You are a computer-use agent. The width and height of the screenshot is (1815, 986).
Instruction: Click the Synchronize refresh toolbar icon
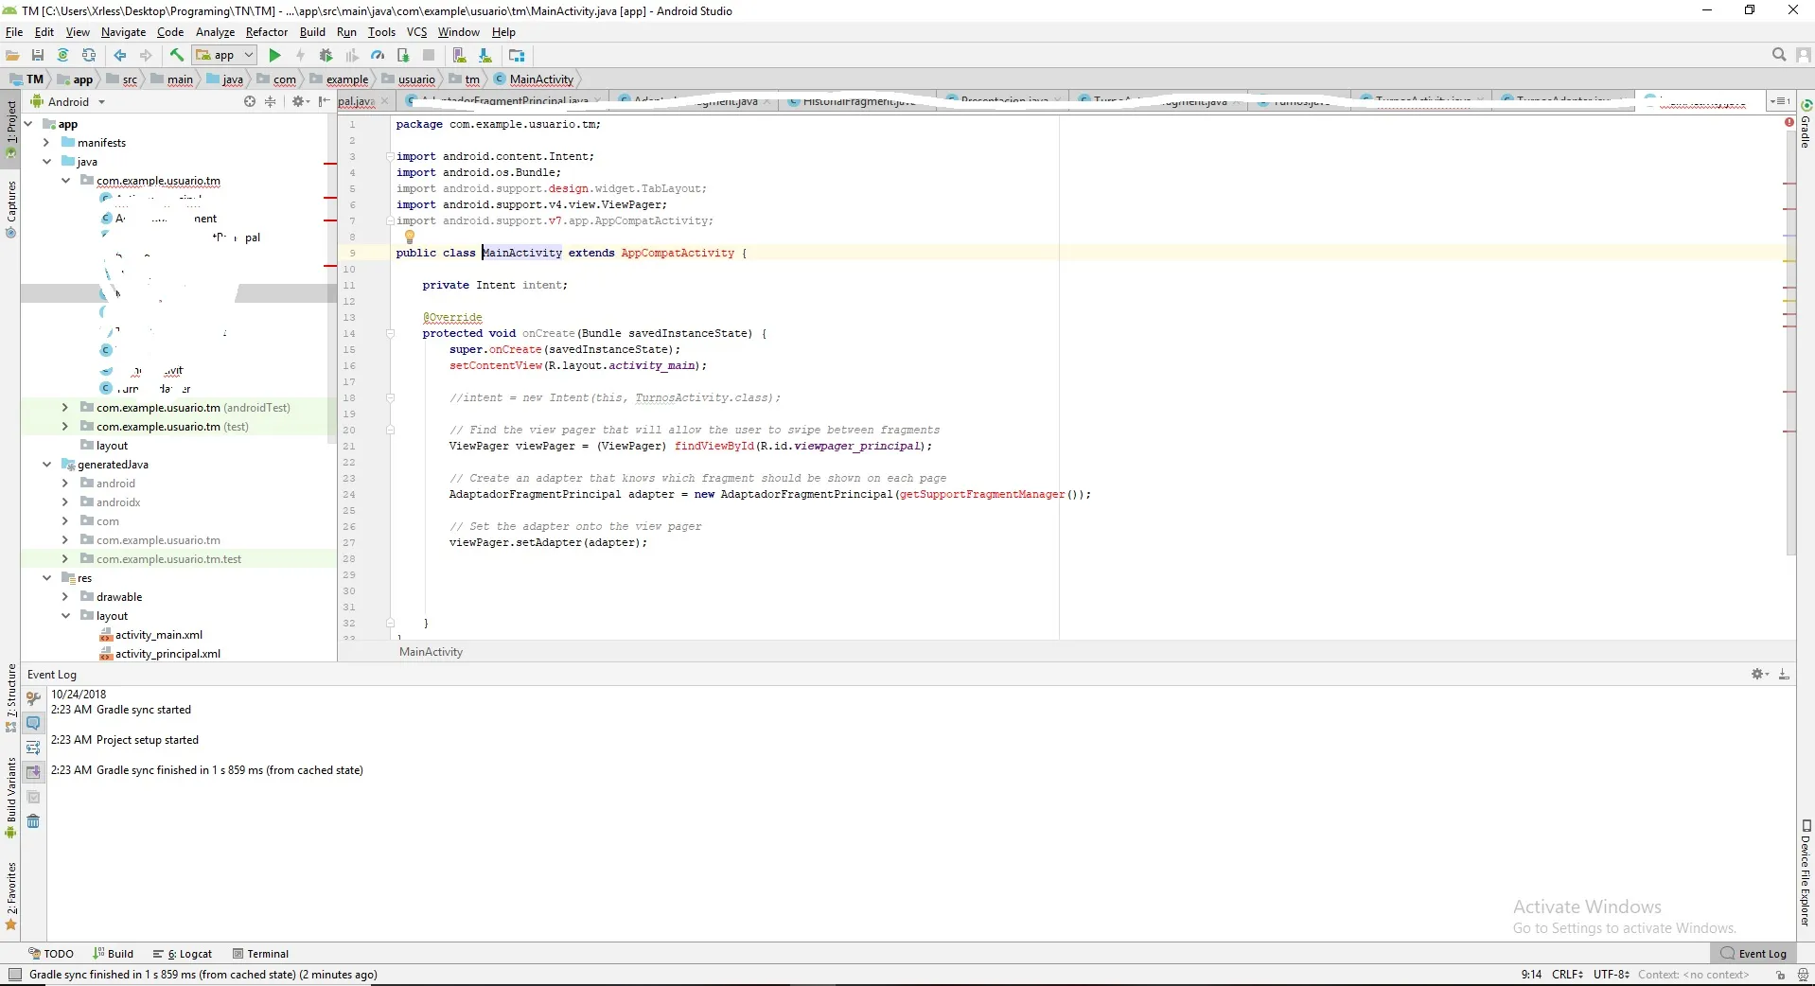tap(89, 56)
